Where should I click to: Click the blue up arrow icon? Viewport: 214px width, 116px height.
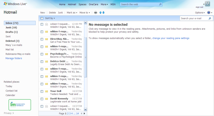[x=101, y=13]
